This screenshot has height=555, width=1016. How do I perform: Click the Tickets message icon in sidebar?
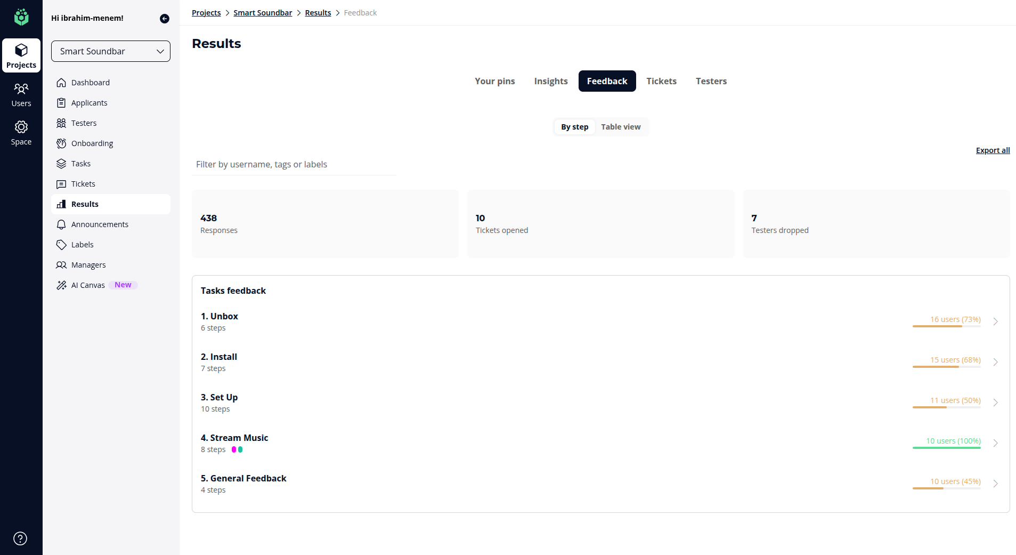[x=61, y=184]
